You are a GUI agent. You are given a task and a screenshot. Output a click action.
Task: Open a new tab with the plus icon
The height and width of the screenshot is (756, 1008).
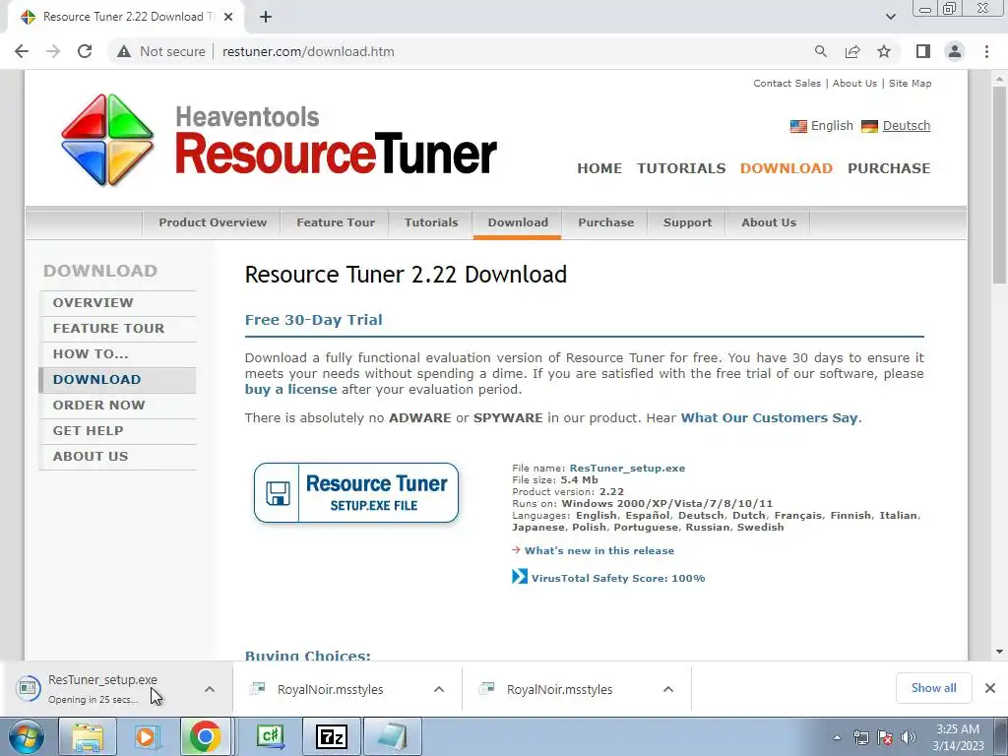[266, 18]
